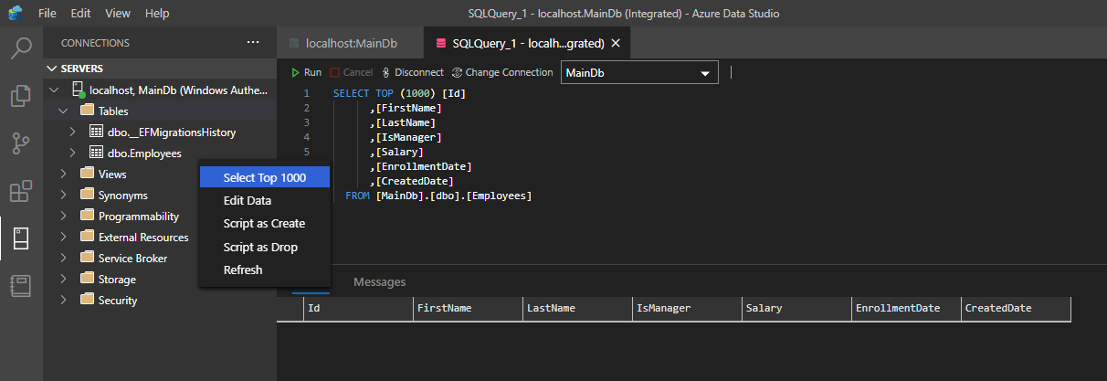Click the CreatedDate column header

click(x=1016, y=309)
